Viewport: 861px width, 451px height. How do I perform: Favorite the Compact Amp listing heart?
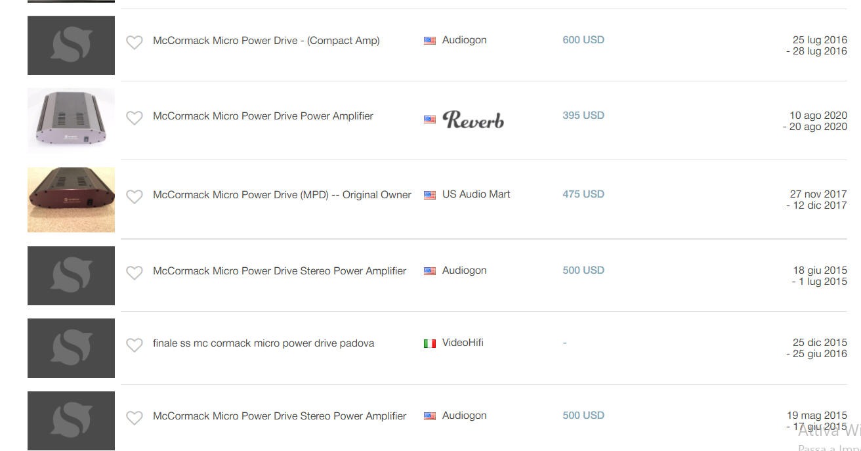tap(135, 43)
